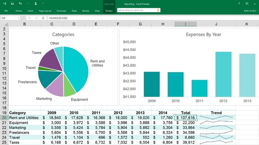259x145 pixels.
Task: Click the Undo arrow icon
Action: (x=20, y=4)
